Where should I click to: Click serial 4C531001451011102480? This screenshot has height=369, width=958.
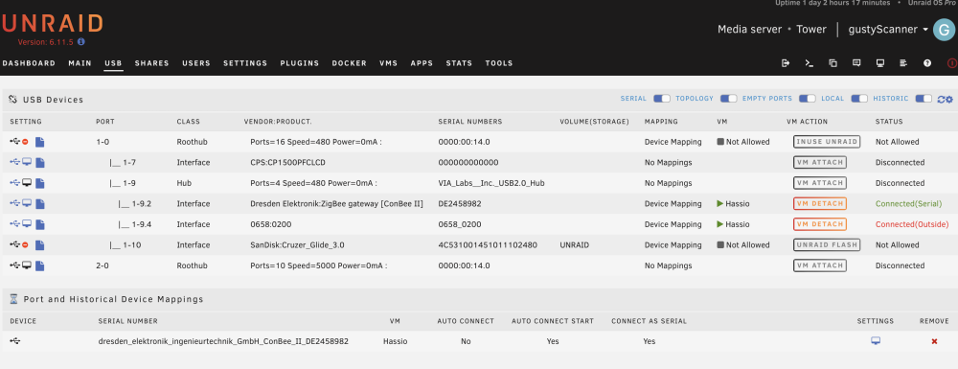(488, 245)
